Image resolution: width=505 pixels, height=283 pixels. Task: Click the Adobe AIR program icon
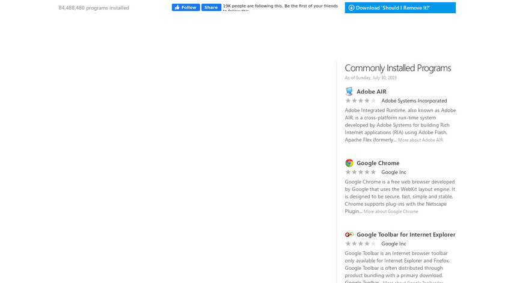[x=349, y=92]
